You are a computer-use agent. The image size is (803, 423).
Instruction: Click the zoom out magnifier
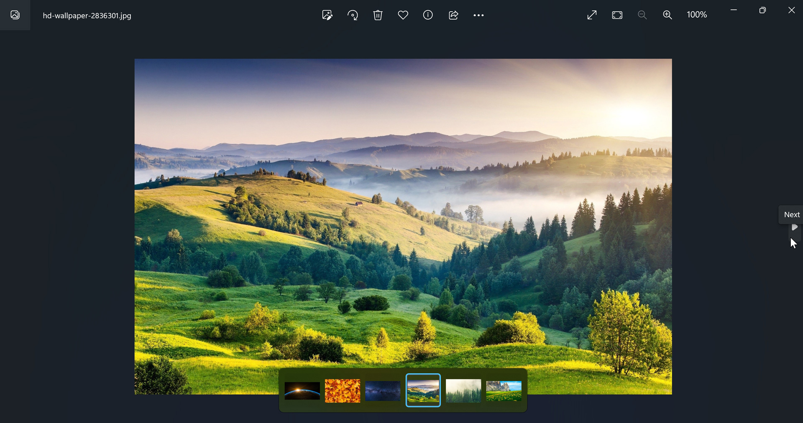tap(642, 15)
